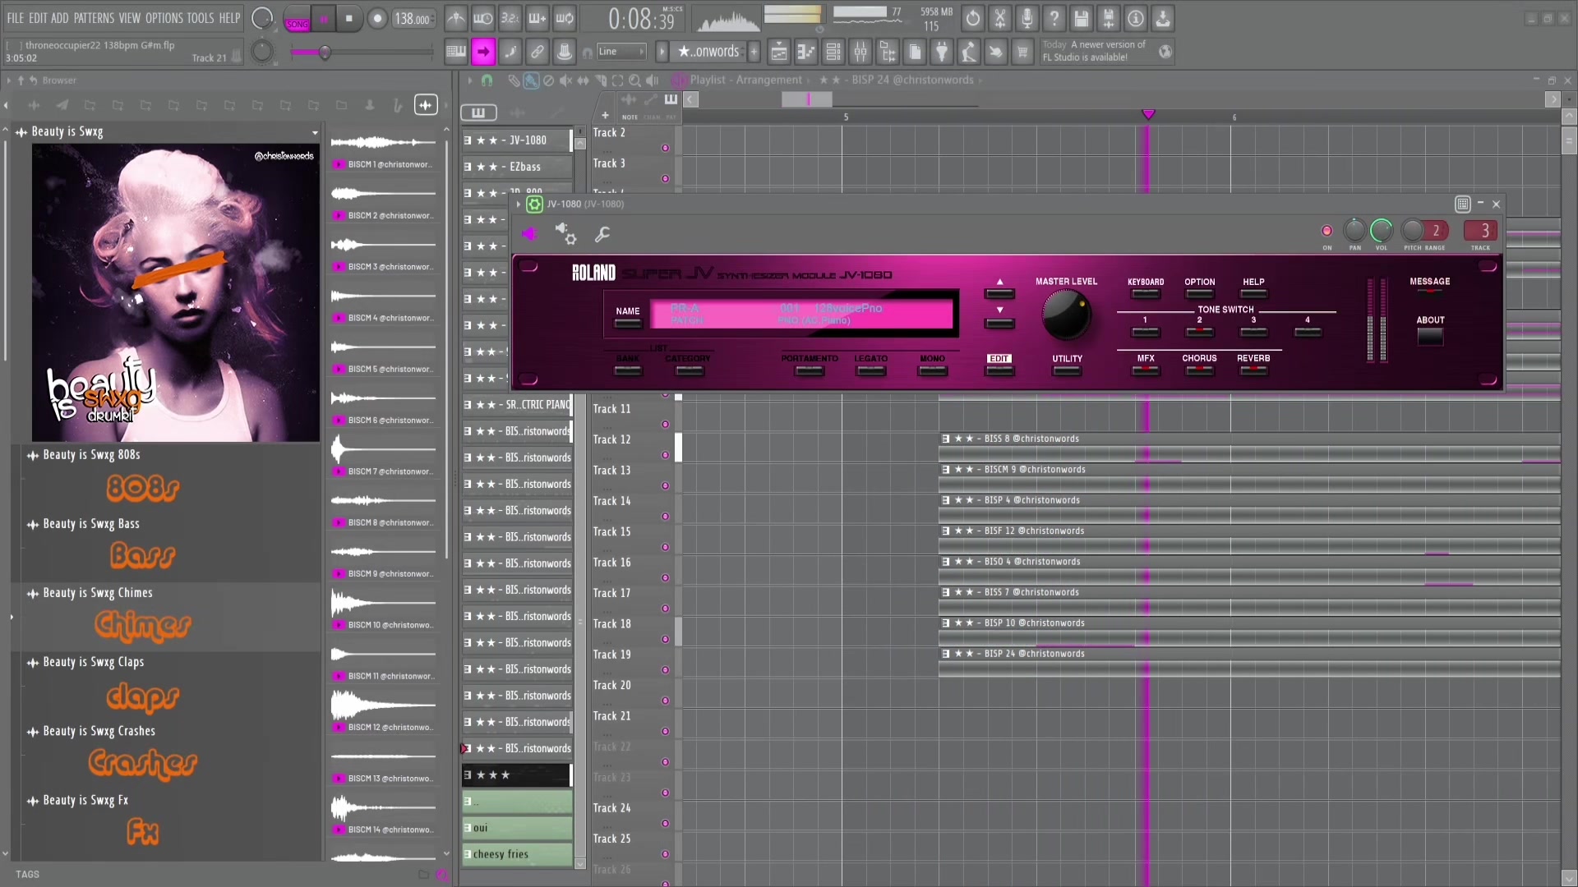Open JV-1080 detailed settings gear icon

(x=565, y=234)
